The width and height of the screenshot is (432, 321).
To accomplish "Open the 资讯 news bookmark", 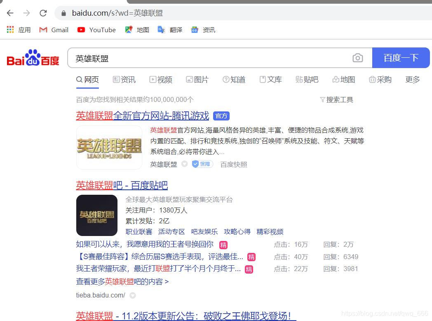I will (203, 30).
